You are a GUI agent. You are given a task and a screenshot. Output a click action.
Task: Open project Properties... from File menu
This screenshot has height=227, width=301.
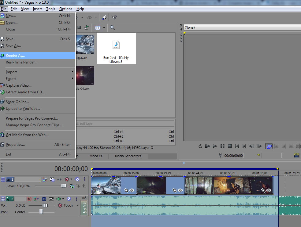tap(38, 145)
